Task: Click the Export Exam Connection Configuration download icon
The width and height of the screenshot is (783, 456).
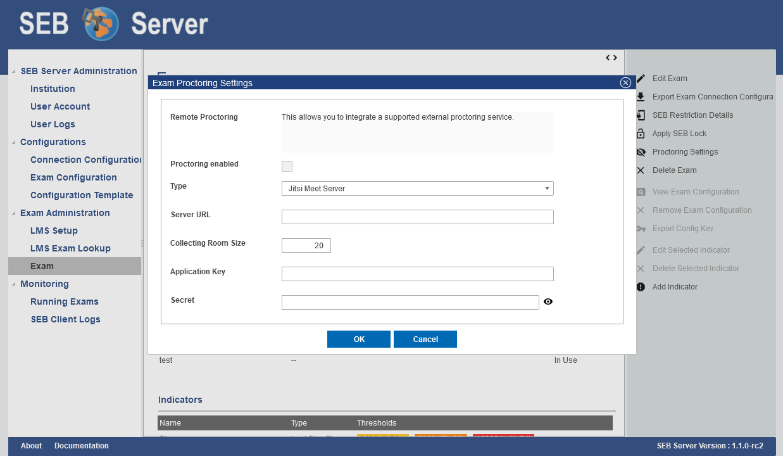Action: click(x=641, y=97)
